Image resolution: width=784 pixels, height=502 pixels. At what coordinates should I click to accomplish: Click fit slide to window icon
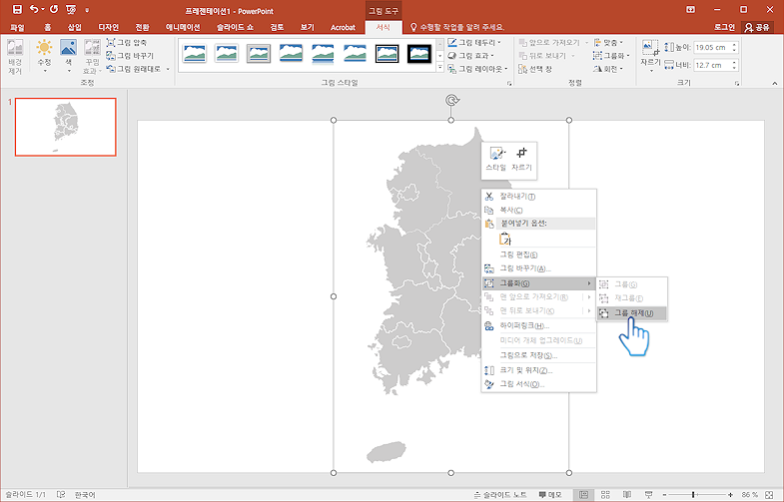(x=770, y=494)
